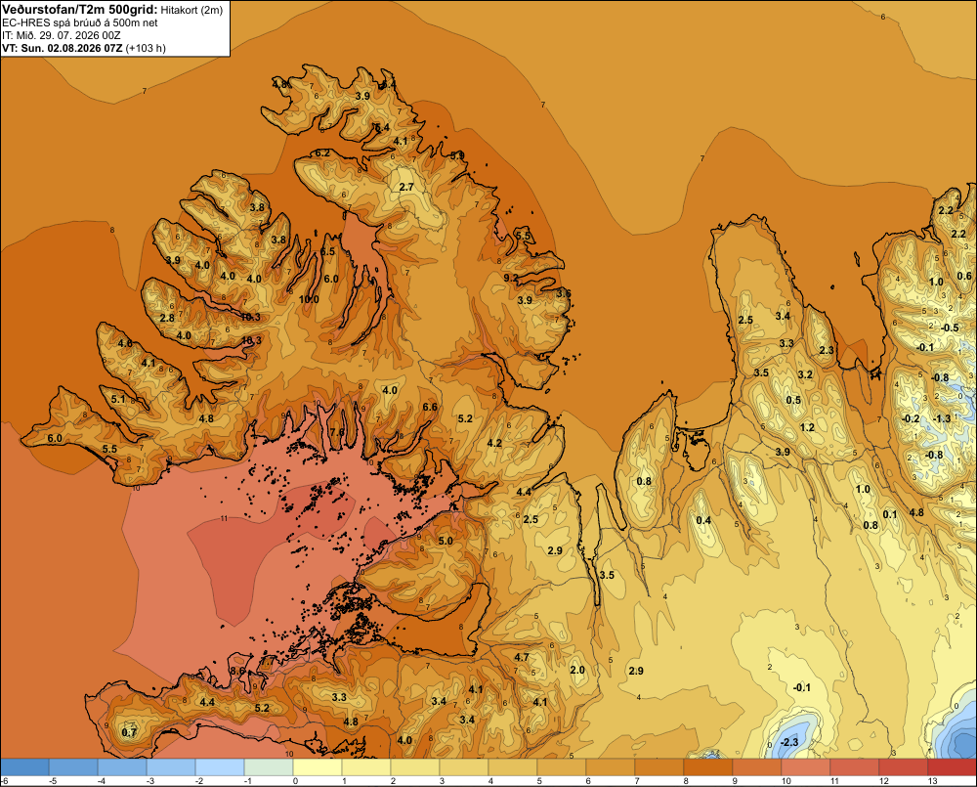Click the 7.6 temperature label near the fjord inlets

coord(337,432)
